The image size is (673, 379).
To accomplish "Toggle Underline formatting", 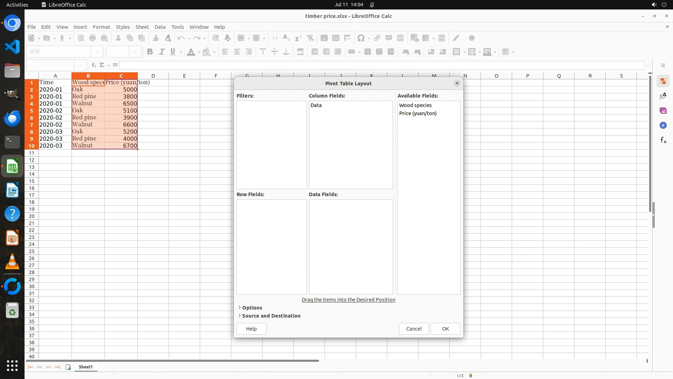I will click(173, 52).
